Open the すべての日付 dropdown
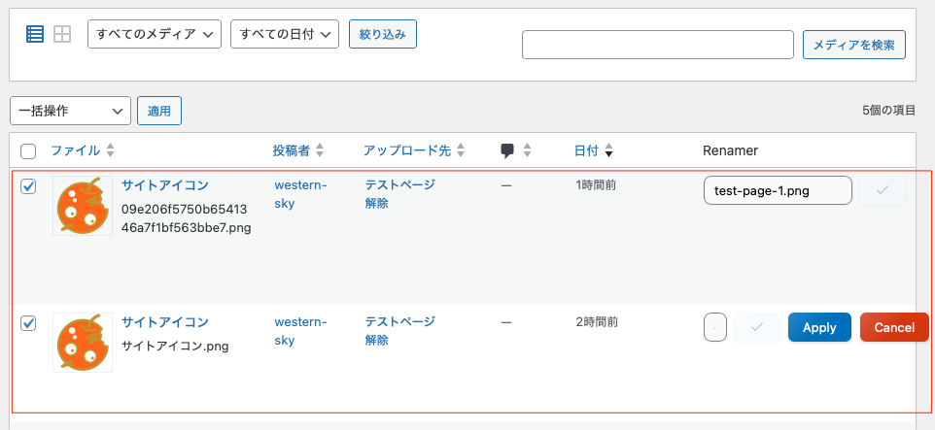This screenshot has height=430, width=935. coord(284,34)
